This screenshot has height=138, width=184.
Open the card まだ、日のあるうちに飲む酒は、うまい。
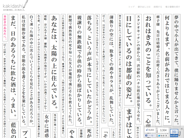(x=13, y=67)
